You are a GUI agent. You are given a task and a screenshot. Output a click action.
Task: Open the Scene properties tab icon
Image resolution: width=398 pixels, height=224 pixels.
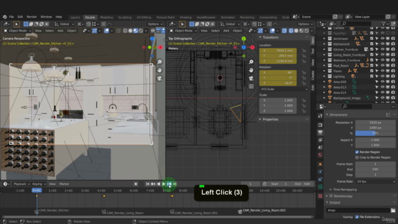pos(320,147)
